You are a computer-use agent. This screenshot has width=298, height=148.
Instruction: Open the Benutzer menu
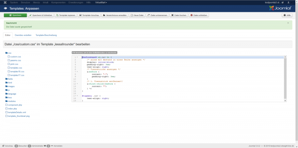(25, 3)
